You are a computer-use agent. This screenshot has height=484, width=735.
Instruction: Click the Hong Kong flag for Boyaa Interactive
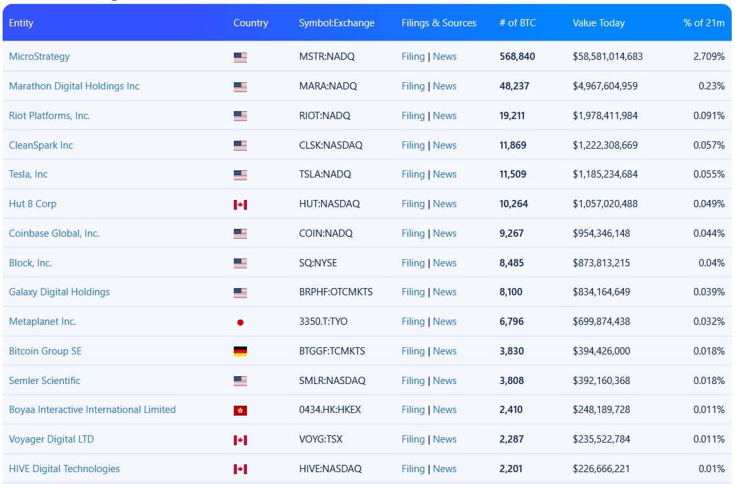click(240, 410)
